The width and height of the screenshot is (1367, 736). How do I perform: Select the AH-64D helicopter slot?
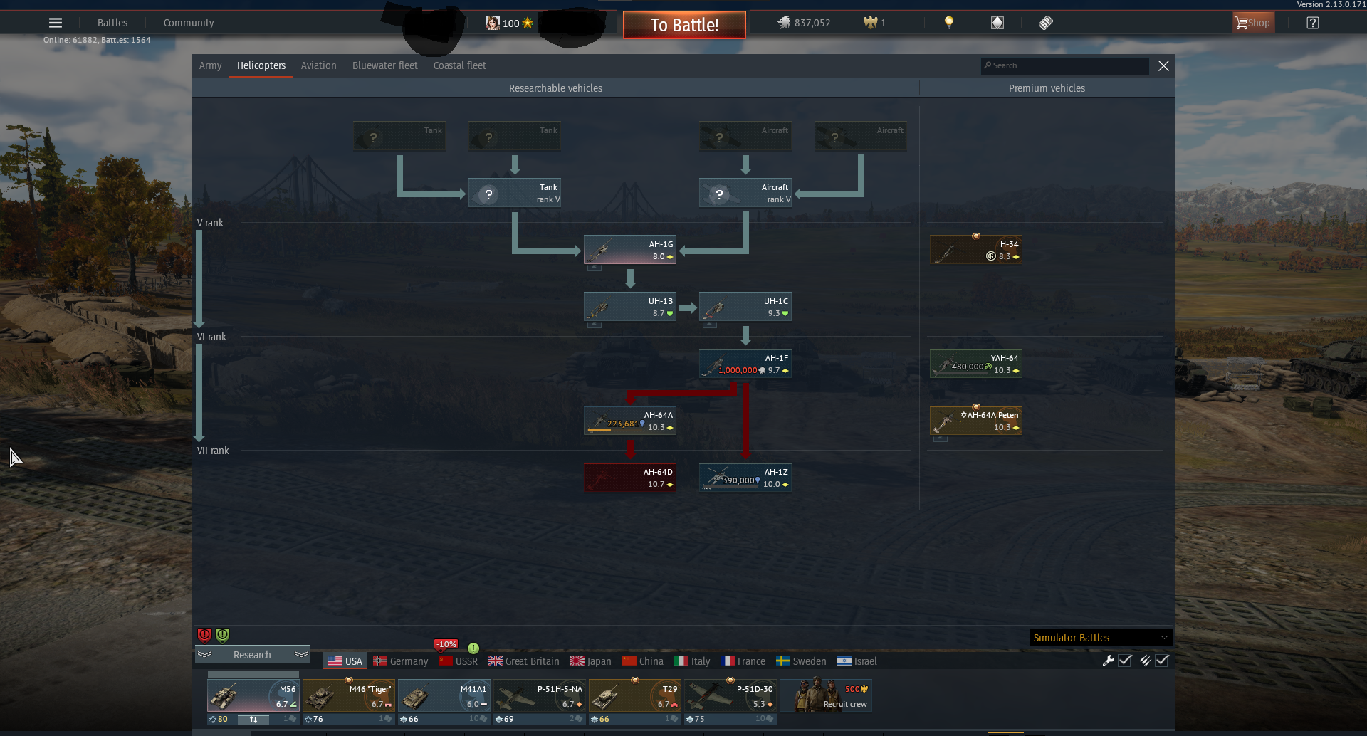[630, 478]
